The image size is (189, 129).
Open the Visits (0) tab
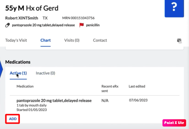[x=72, y=40]
